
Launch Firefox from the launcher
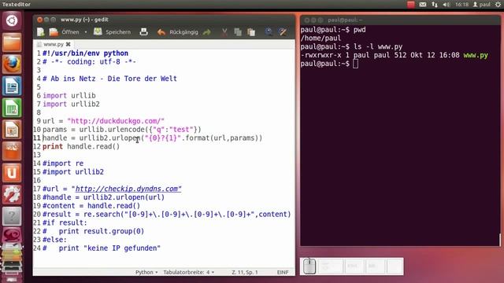[12, 64]
